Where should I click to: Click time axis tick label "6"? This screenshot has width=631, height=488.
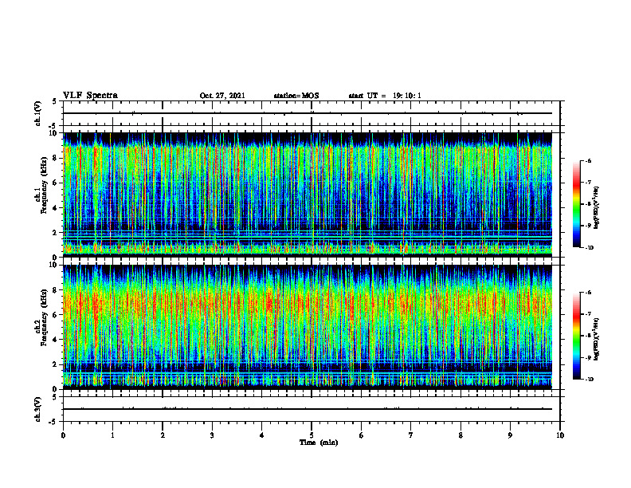pyautogui.click(x=362, y=435)
